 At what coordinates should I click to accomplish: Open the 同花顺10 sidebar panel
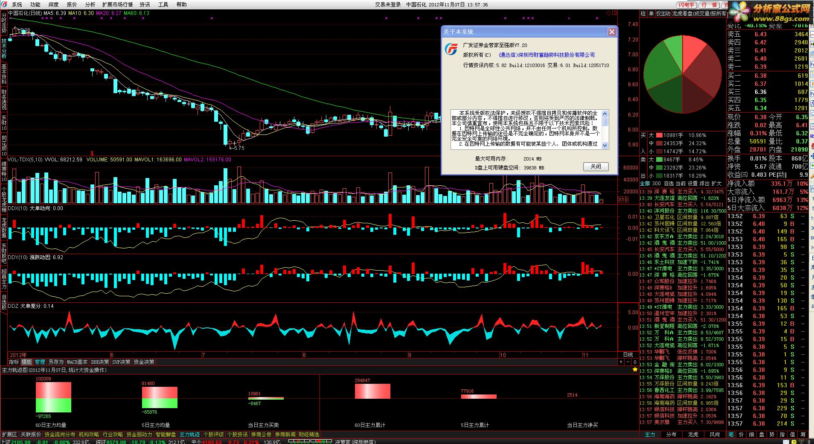tap(4, 146)
